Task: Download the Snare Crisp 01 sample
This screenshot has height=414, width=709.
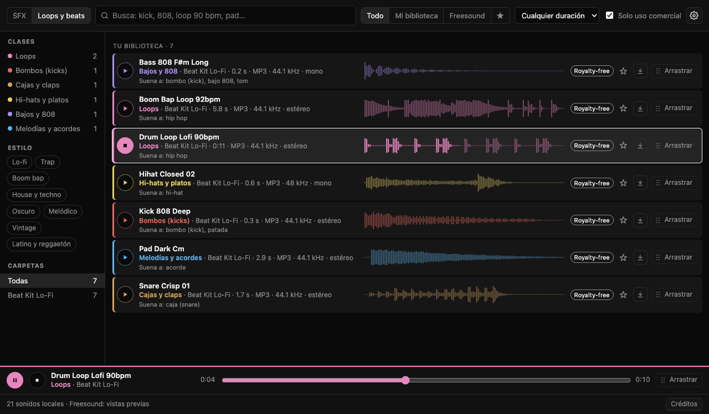Action: [x=640, y=295]
